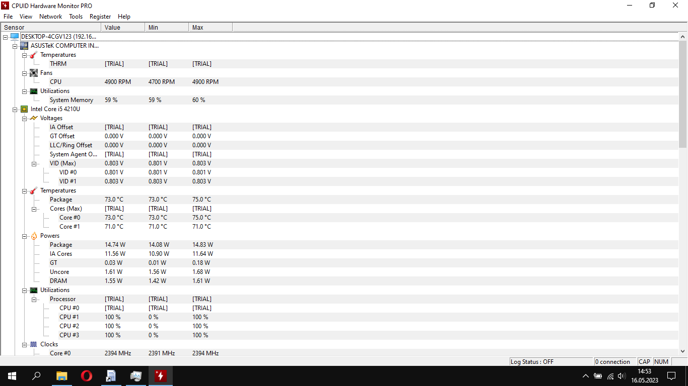
Task: Click the HWMonitor PRO title bar icon
Action: point(6,6)
